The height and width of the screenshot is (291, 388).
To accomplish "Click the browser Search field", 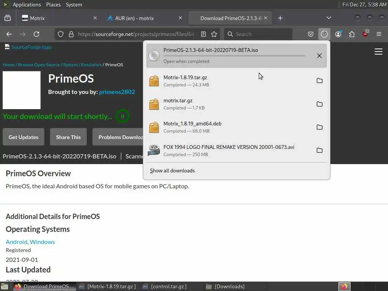I will point(258,34).
